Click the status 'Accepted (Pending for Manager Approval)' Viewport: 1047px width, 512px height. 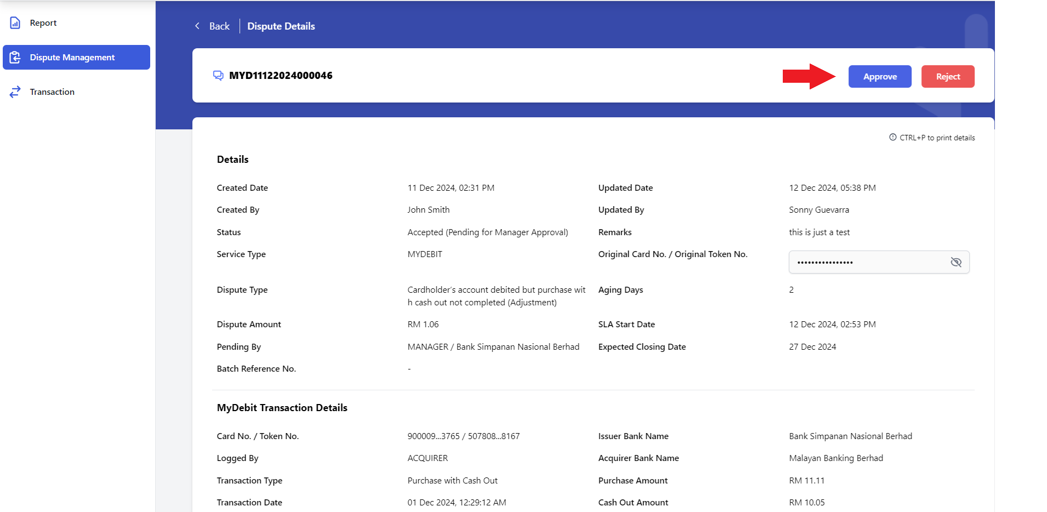pyautogui.click(x=487, y=232)
